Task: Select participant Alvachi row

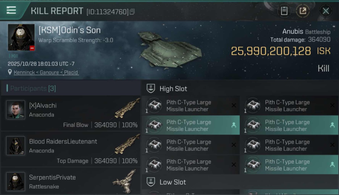Action: tap(71, 113)
